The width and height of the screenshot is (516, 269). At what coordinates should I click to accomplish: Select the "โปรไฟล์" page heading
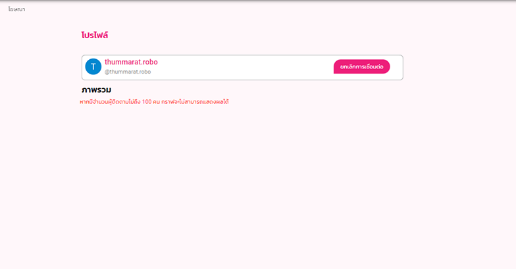pos(95,35)
